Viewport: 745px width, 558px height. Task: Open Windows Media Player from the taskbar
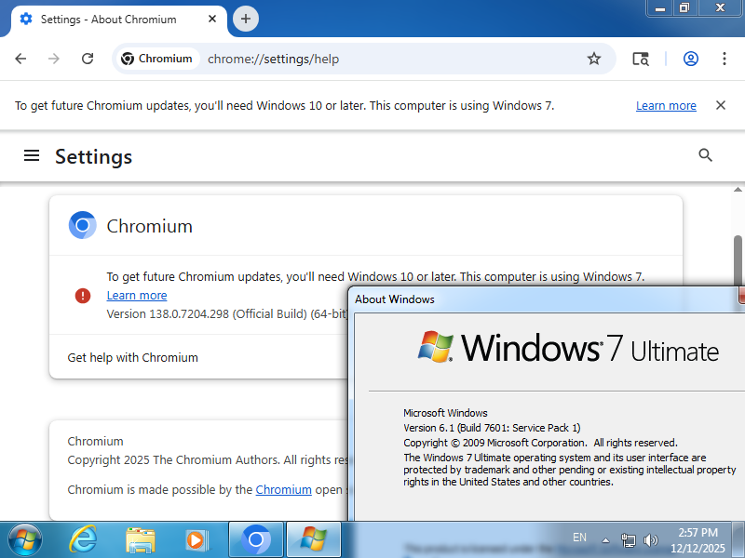point(196,540)
